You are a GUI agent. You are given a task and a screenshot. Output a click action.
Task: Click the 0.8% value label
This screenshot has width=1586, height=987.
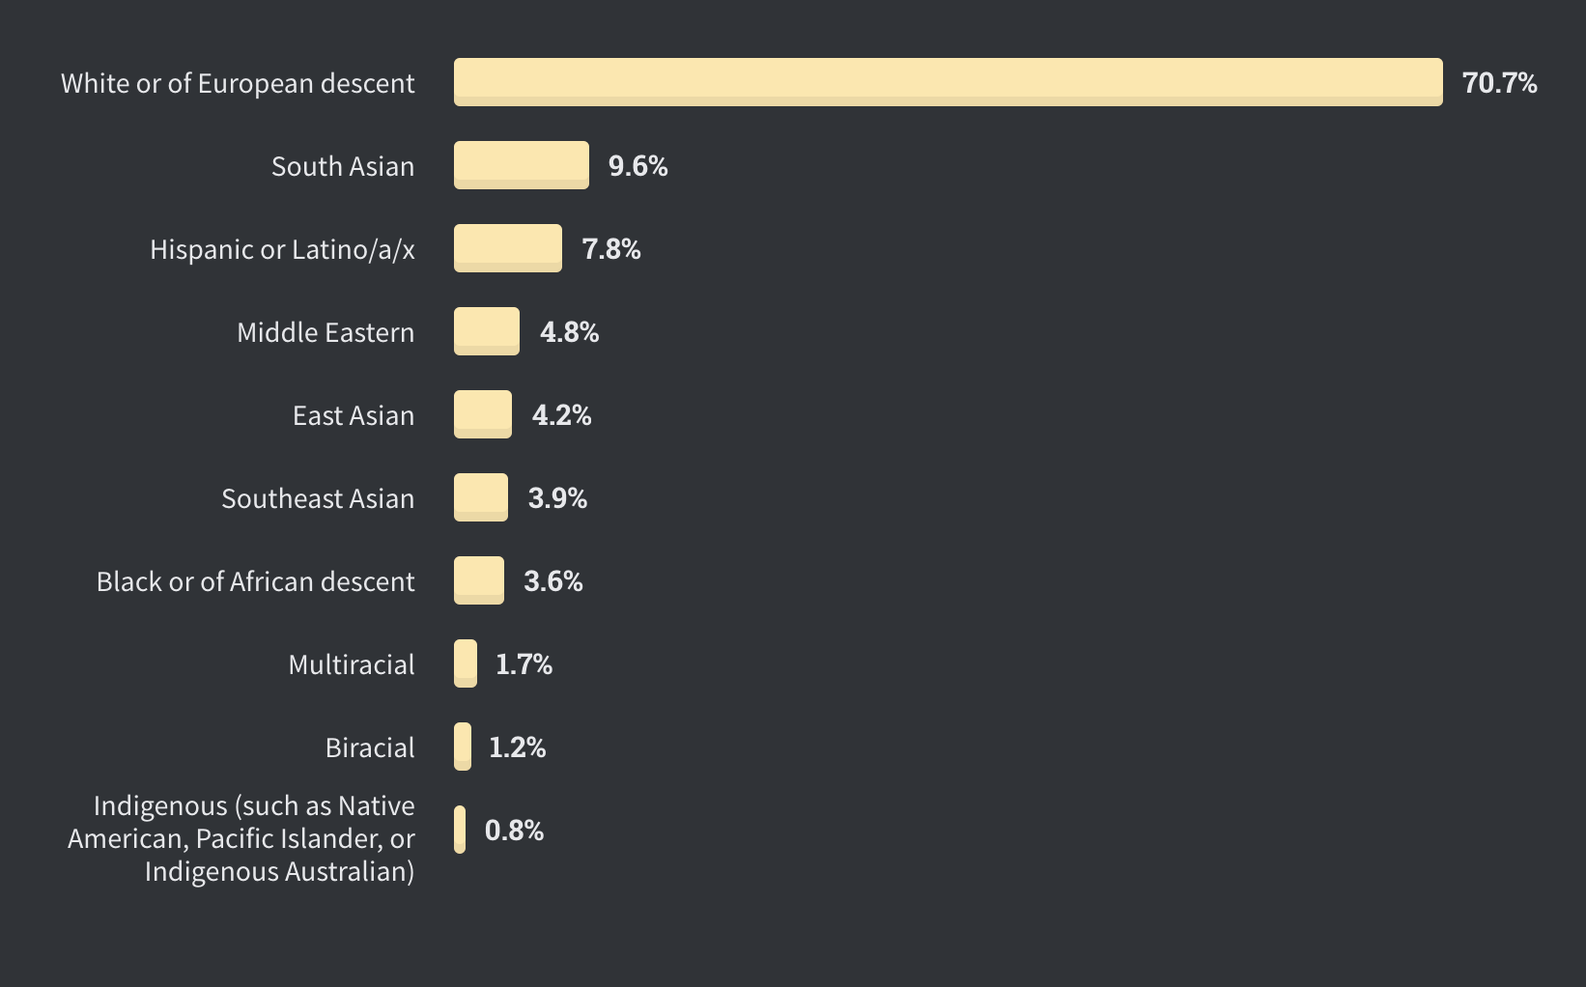point(515,831)
